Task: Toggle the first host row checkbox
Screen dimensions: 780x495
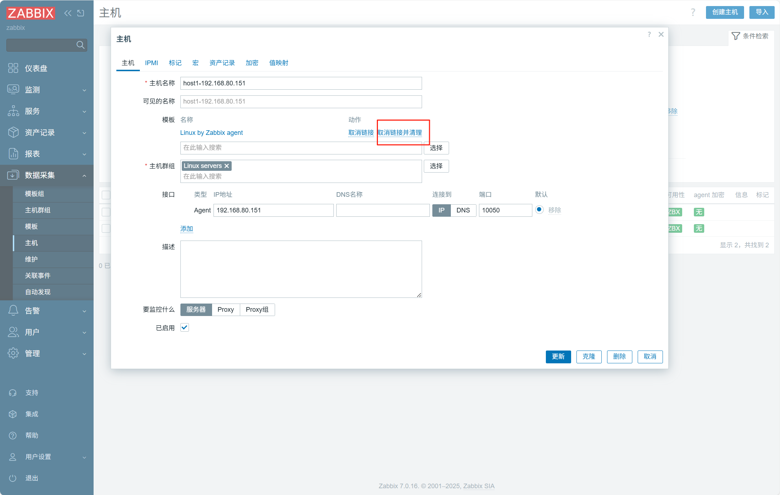Action: [106, 212]
